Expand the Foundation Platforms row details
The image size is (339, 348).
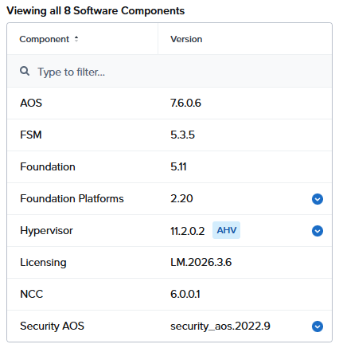coord(318,199)
